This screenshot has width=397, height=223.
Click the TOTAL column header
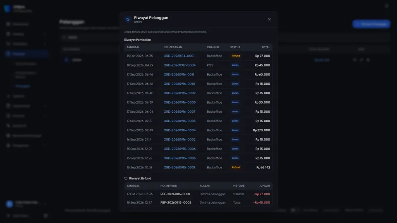265,47
